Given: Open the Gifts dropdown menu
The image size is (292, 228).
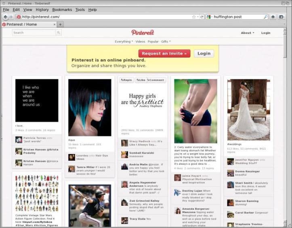Looking at the screenshot, I should [x=166, y=42].
